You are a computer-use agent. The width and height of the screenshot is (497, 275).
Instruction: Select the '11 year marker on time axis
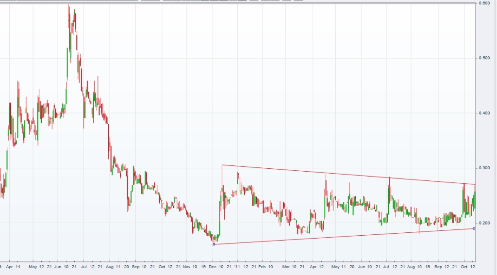(237, 267)
